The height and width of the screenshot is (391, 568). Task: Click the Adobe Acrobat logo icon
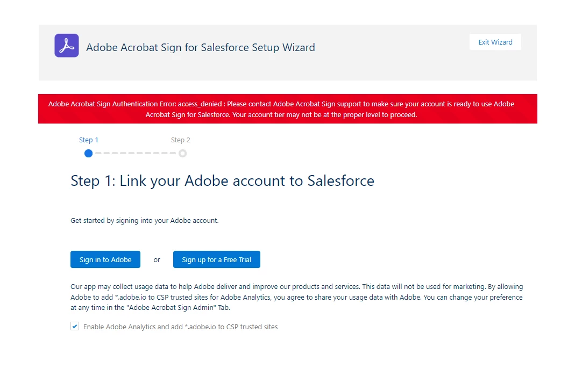[67, 46]
